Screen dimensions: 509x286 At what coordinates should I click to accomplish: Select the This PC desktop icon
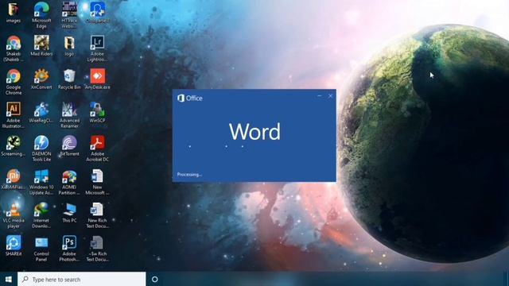[69, 213]
